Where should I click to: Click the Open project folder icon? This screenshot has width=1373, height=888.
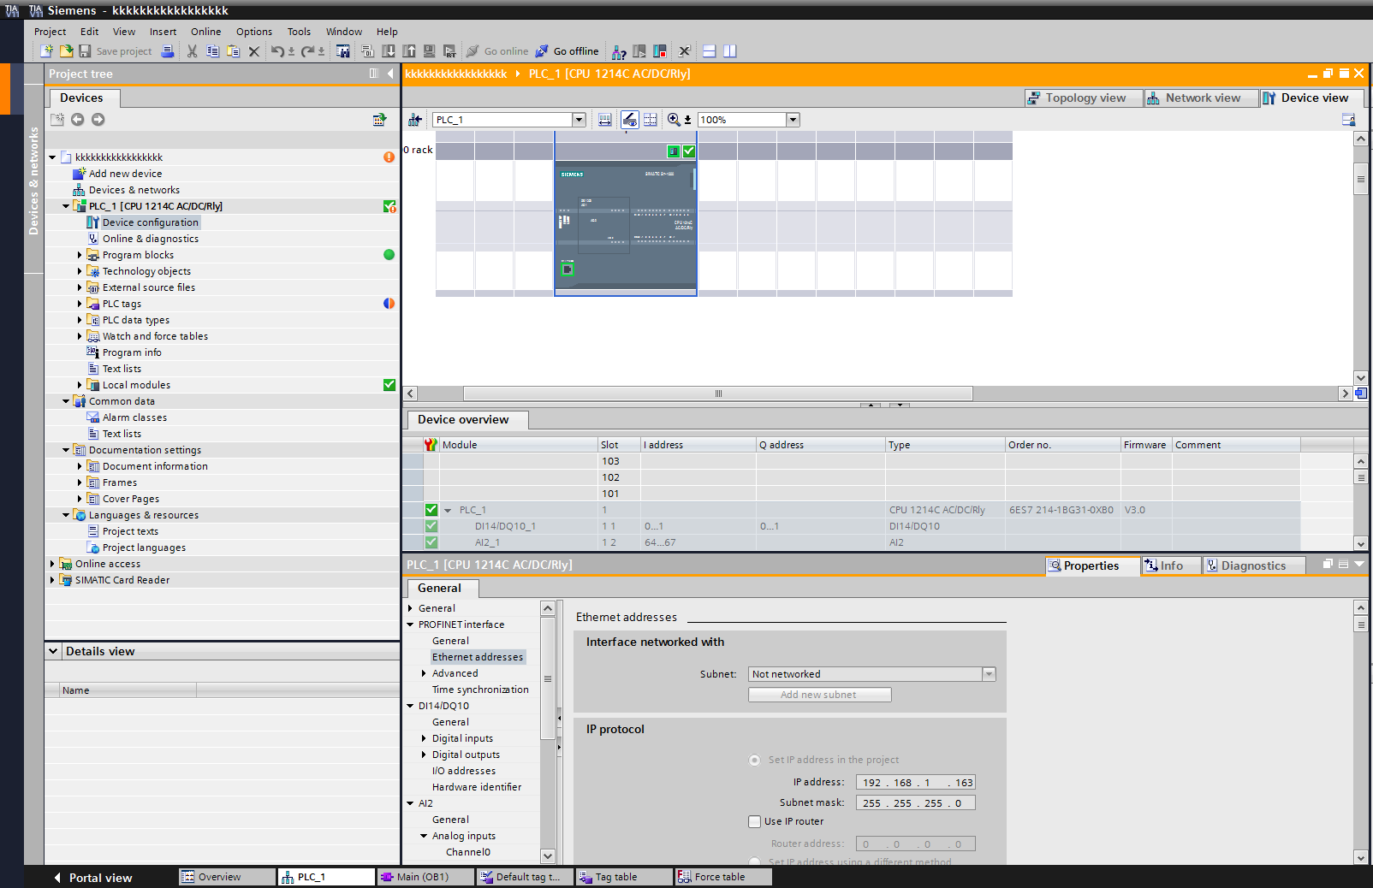coord(66,51)
